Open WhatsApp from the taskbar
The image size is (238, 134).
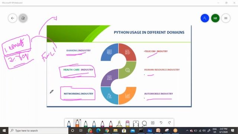(x=90, y=131)
